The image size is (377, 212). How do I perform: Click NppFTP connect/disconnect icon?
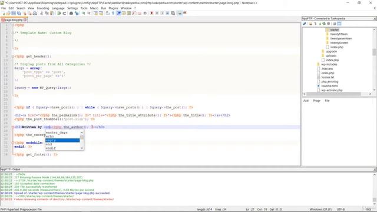[x=305, y=24]
